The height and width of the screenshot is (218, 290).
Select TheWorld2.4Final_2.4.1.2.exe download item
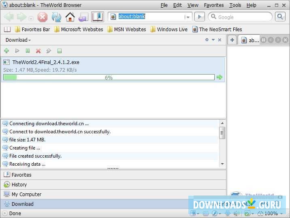[113, 70]
